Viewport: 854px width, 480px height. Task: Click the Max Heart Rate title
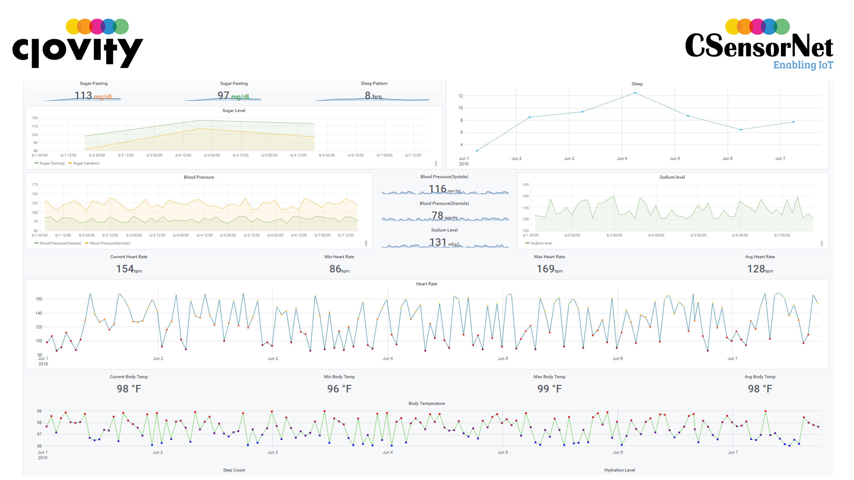(549, 257)
